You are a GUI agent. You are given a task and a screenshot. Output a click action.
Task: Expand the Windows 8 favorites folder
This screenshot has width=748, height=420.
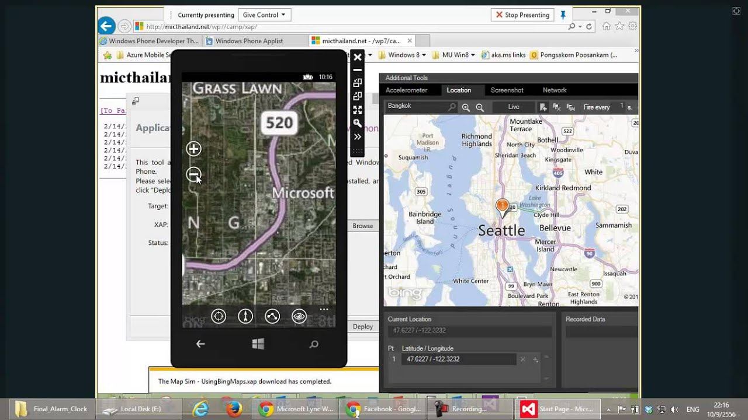(x=403, y=55)
